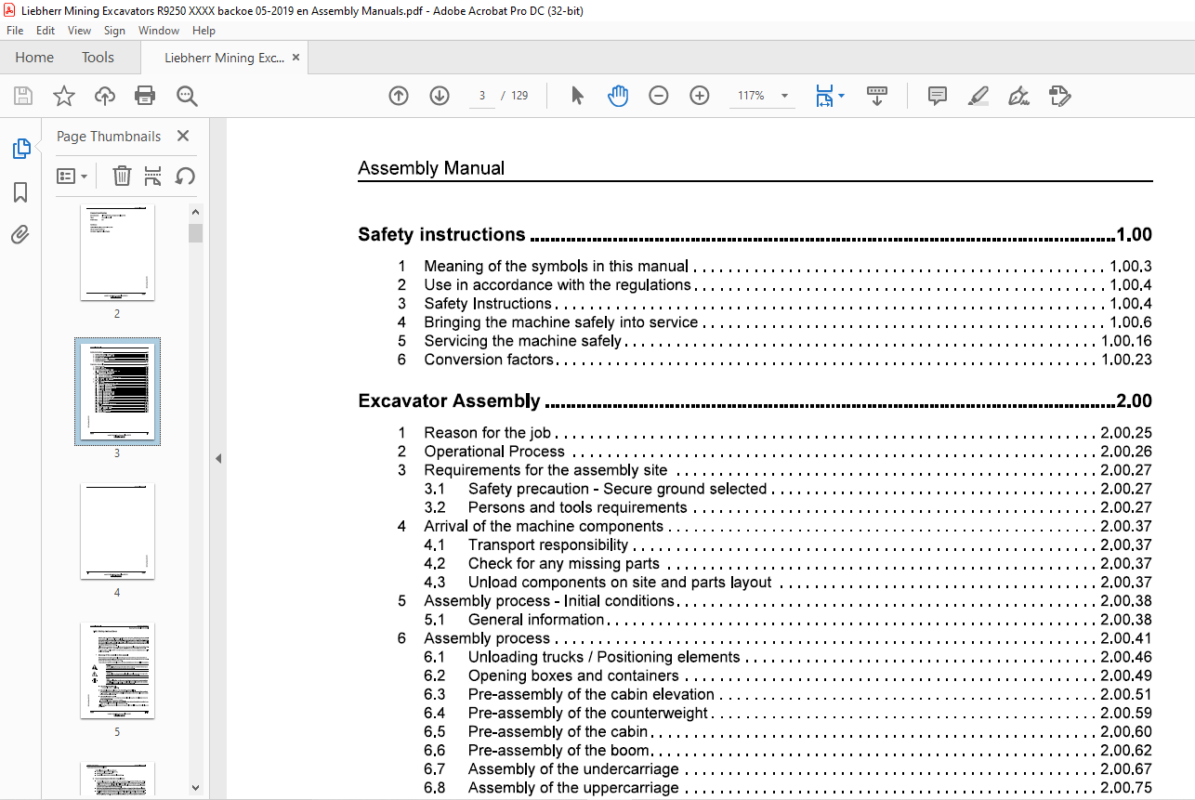Viewport: 1195px width, 800px height.
Task: Open the File menu
Action: (x=15, y=31)
